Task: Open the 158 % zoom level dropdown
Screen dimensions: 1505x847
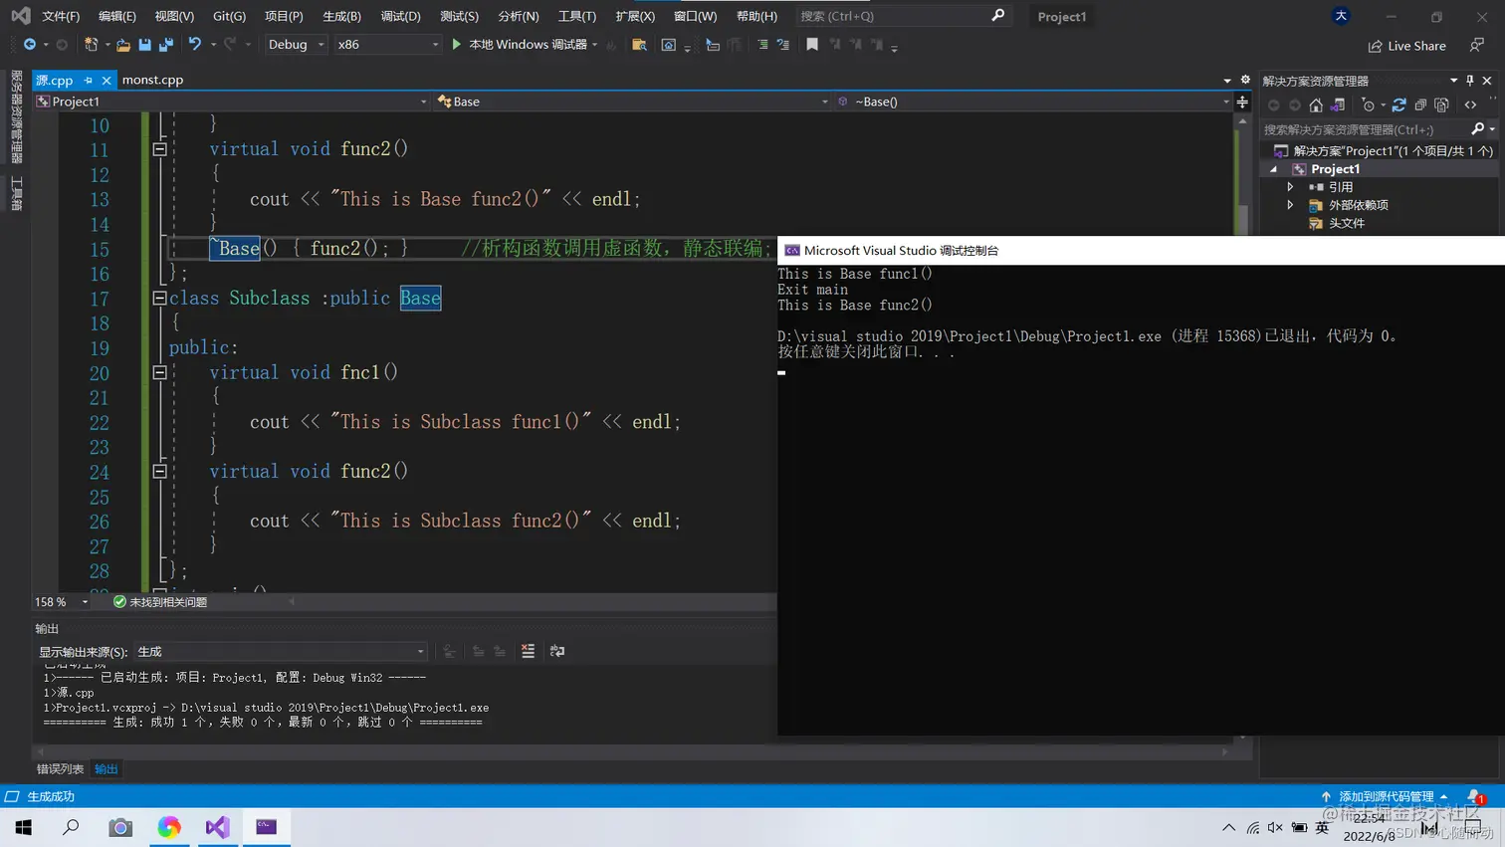Action: pyautogui.click(x=62, y=602)
